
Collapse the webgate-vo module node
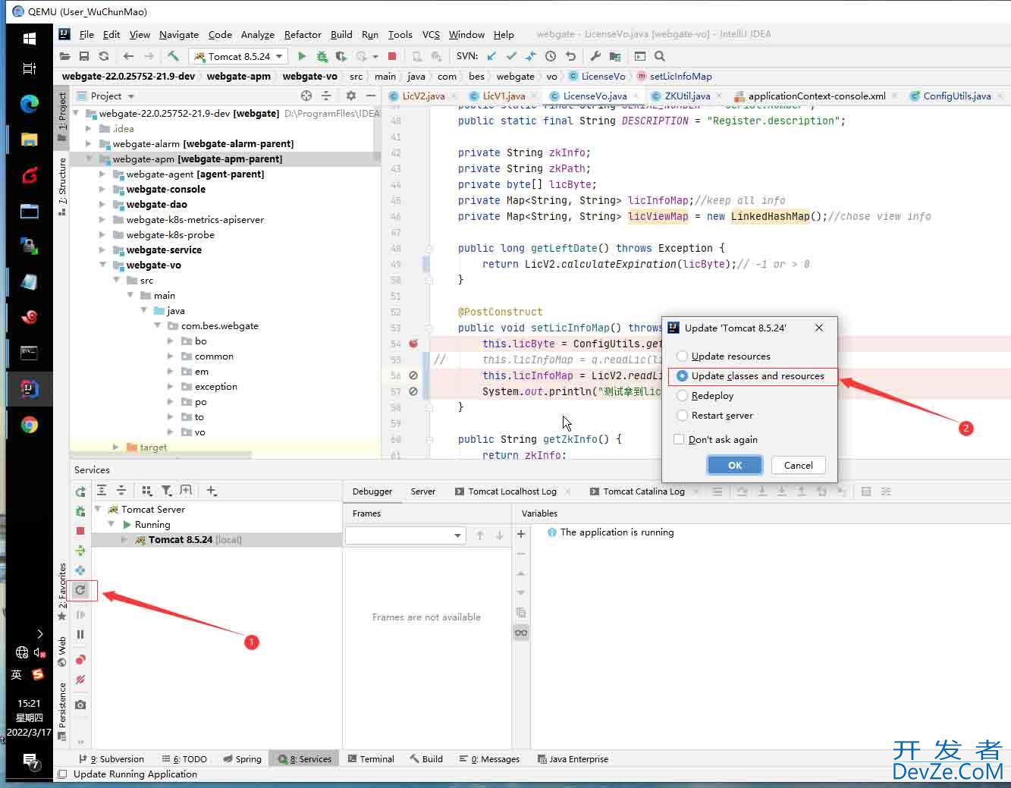(102, 265)
